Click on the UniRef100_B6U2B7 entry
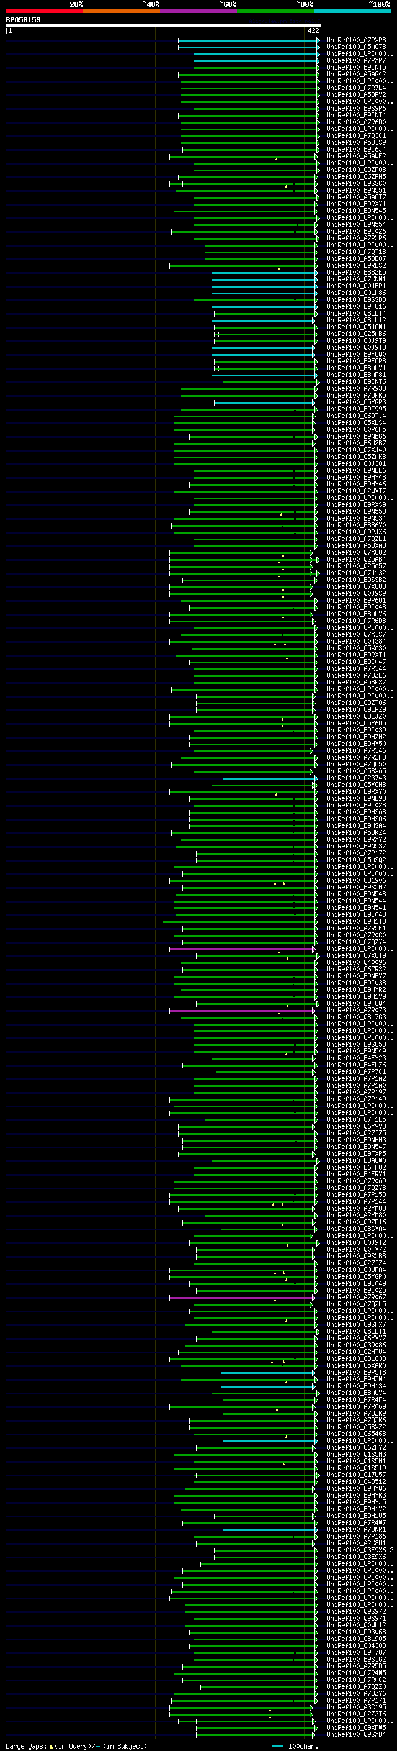The image size is (397, 1751). coord(356,443)
